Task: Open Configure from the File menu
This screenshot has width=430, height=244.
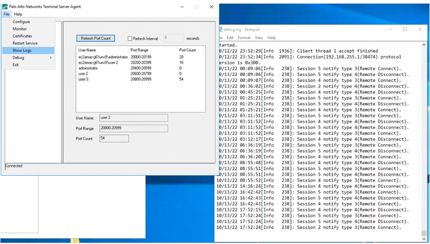Action: [21, 22]
